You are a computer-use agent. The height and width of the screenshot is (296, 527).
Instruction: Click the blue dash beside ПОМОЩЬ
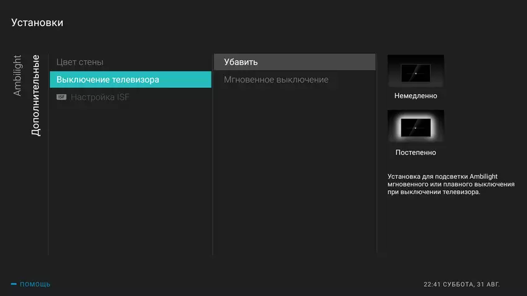click(14, 284)
